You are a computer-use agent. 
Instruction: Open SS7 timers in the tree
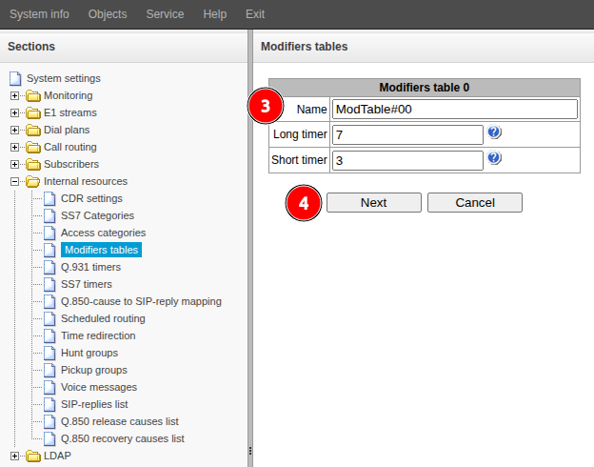click(x=86, y=284)
